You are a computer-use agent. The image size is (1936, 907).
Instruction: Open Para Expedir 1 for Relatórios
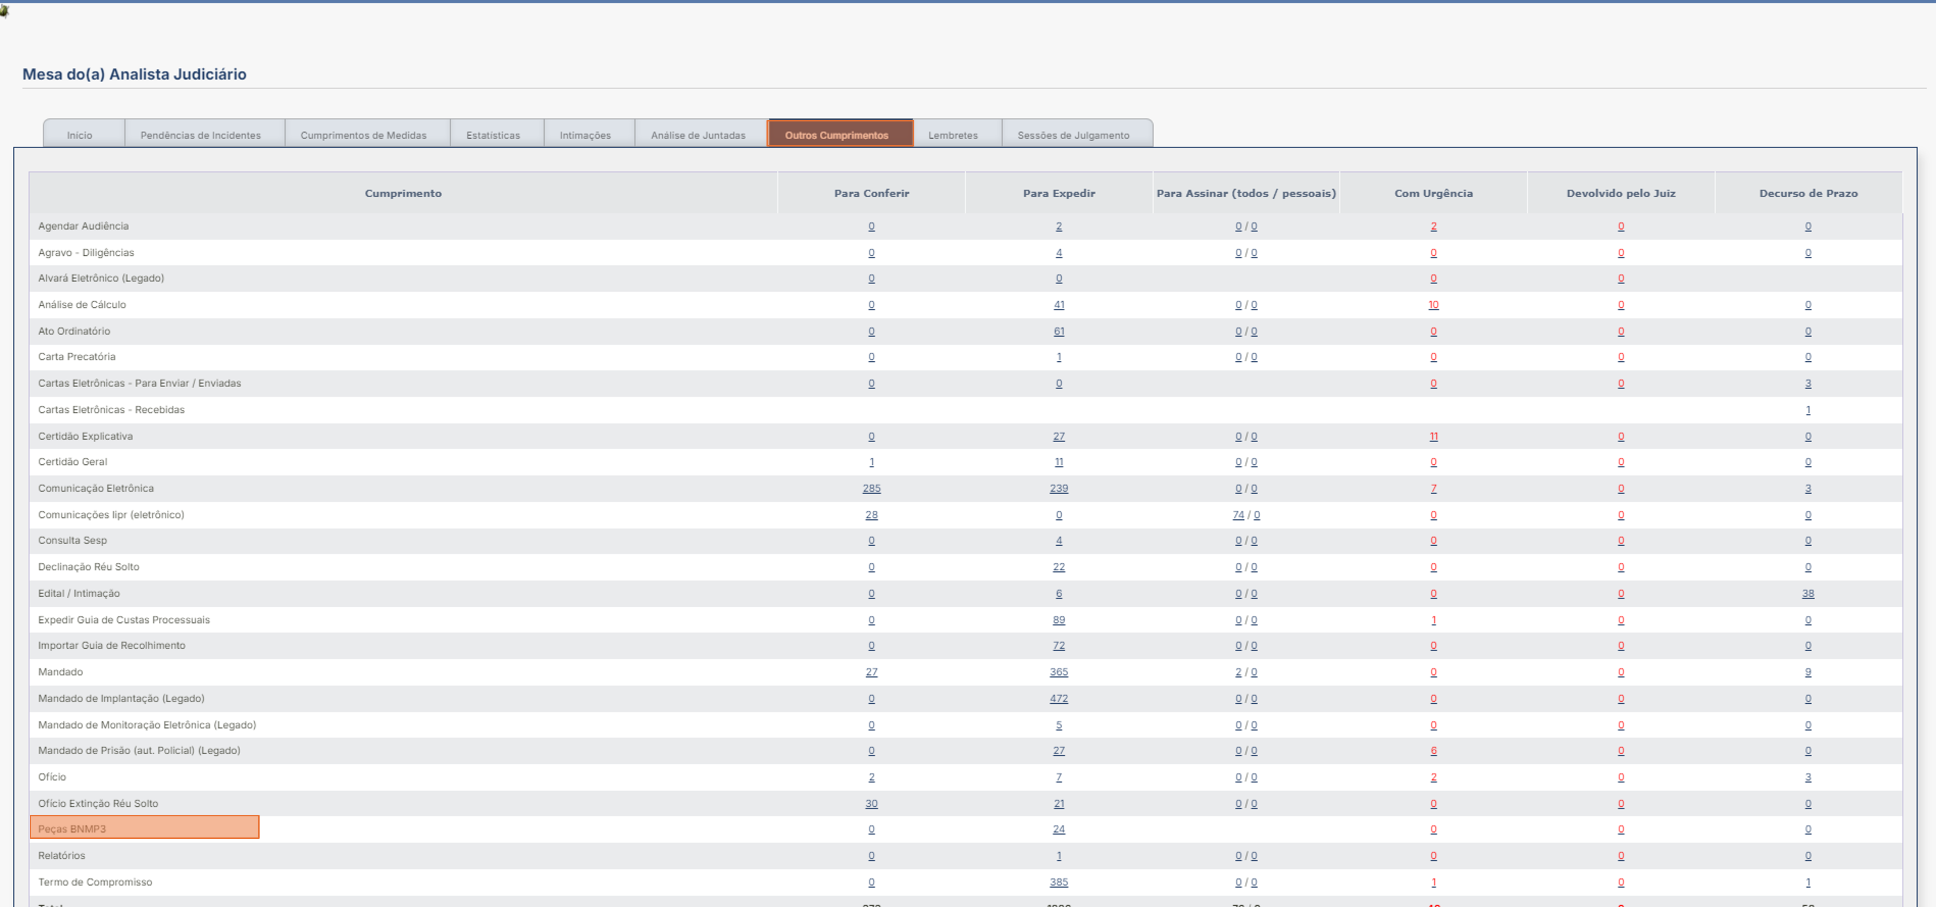coord(1059,856)
